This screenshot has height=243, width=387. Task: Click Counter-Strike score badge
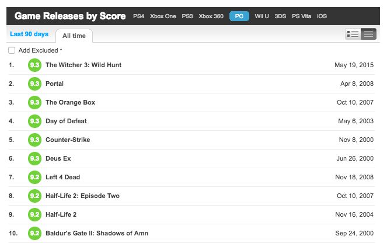pyautogui.click(x=34, y=140)
